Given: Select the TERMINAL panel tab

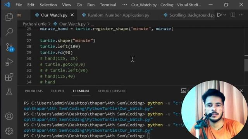Looking at the screenshot, I should [x=81, y=91].
